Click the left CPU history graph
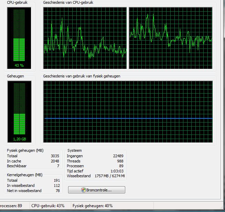The height and width of the screenshot is (212, 225). tap(85, 38)
